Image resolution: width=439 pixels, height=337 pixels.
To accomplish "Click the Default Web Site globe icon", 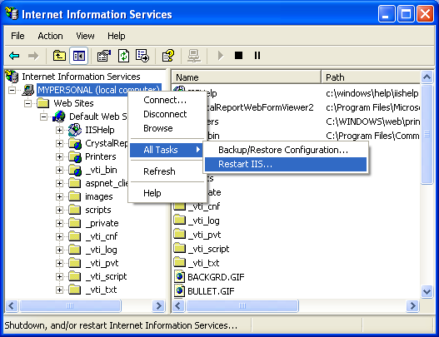I will (59, 116).
